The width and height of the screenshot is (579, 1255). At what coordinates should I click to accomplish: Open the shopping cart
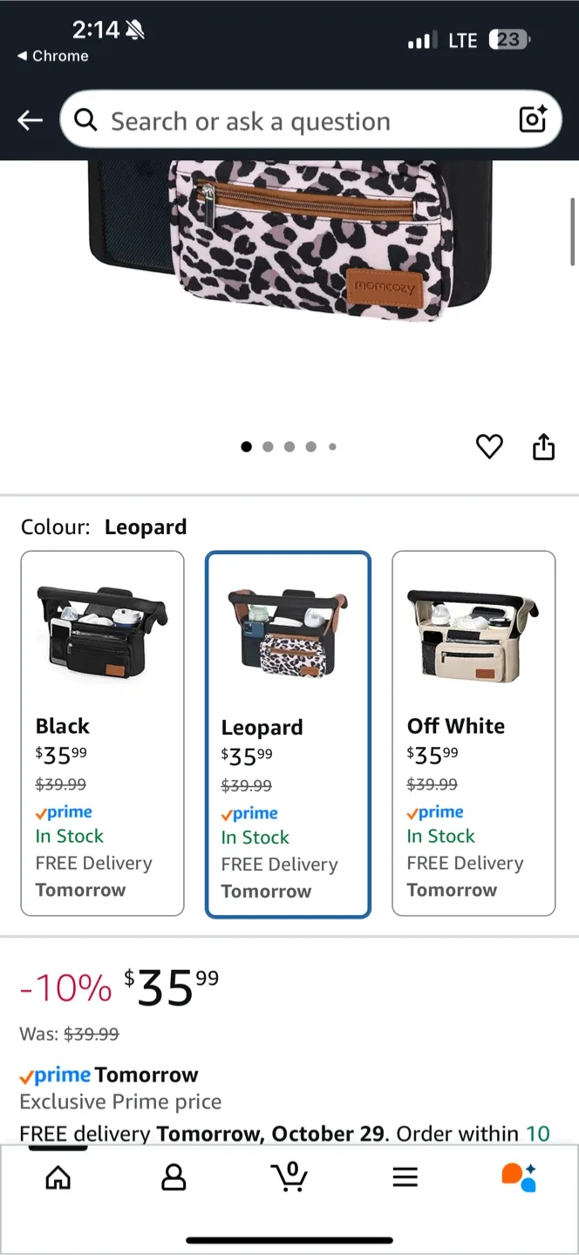click(x=289, y=1177)
